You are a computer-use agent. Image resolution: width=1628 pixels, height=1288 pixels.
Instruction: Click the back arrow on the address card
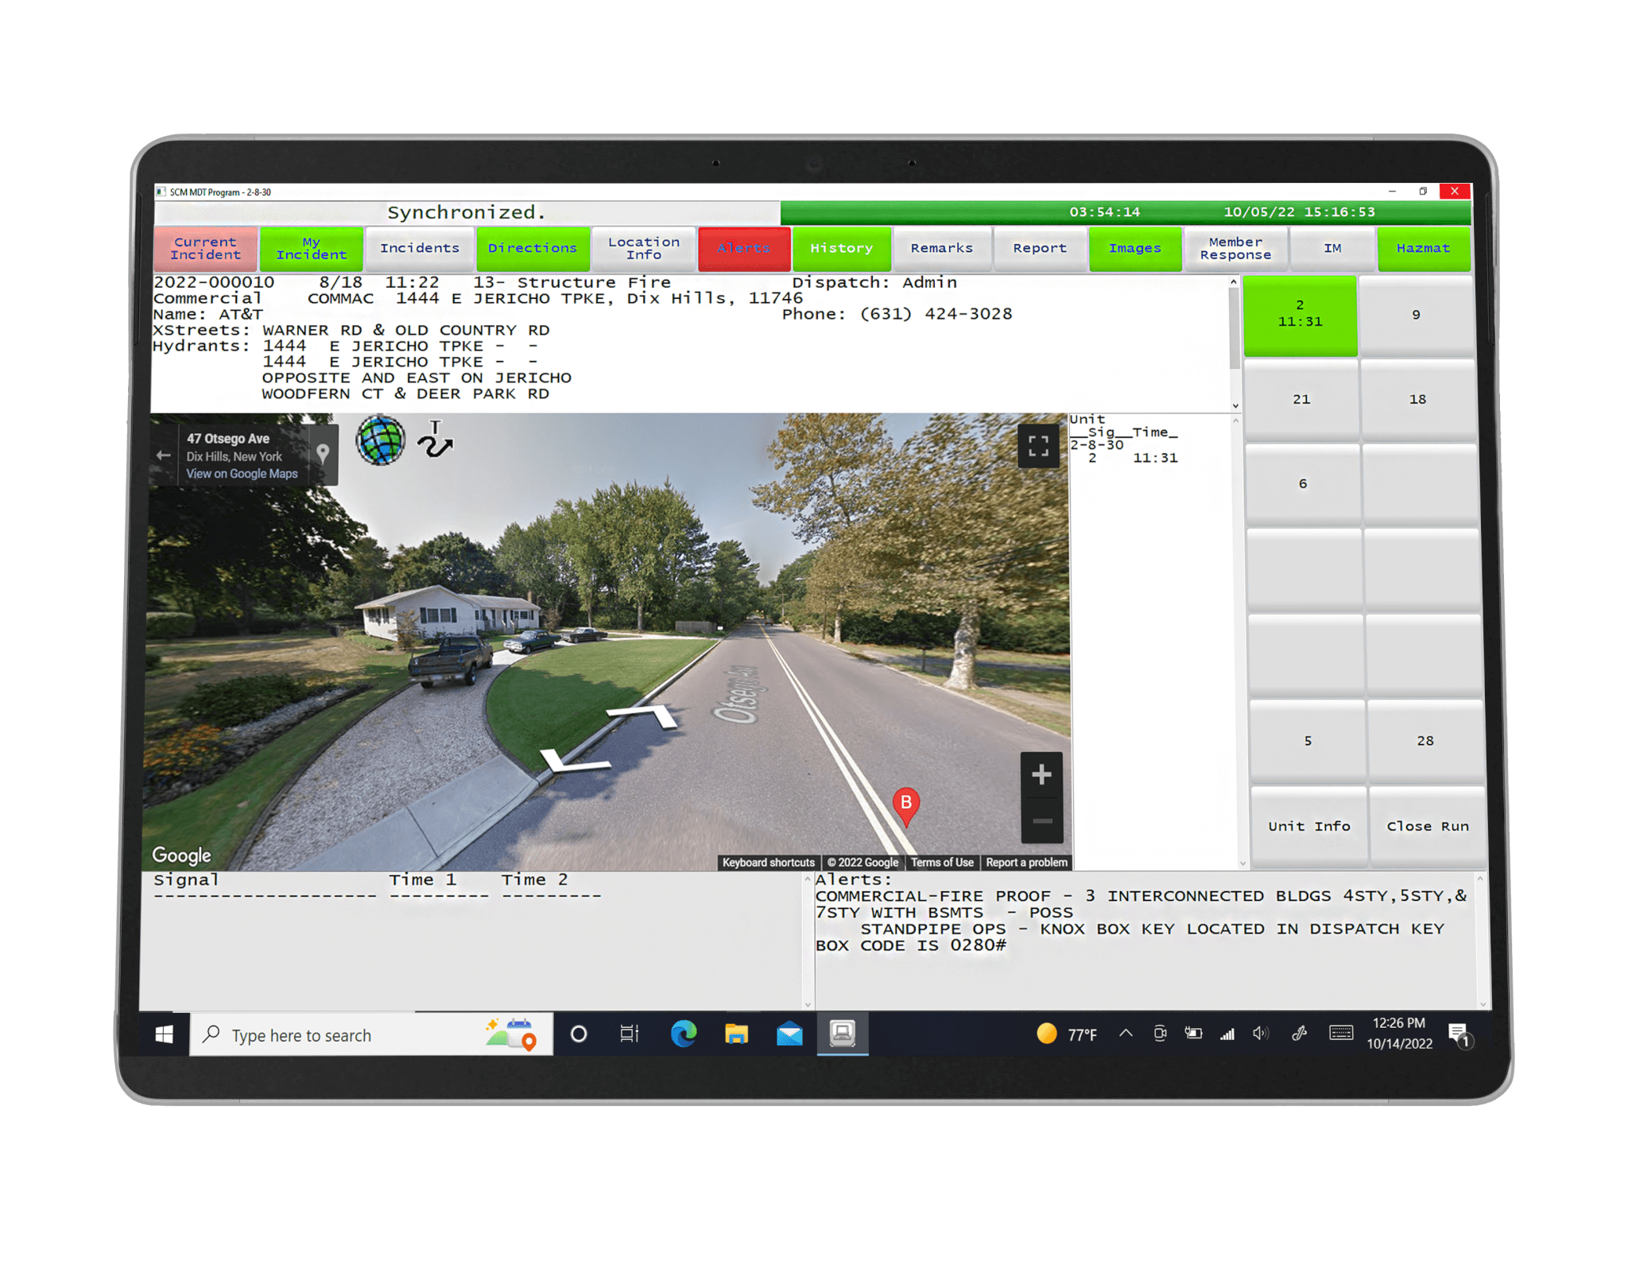click(x=164, y=455)
